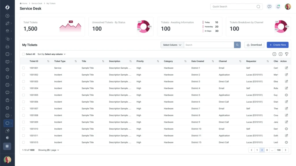Viewport: 296px width, 166px height.
Task: Open the shield icon in left sidebar
Action: 8,77
